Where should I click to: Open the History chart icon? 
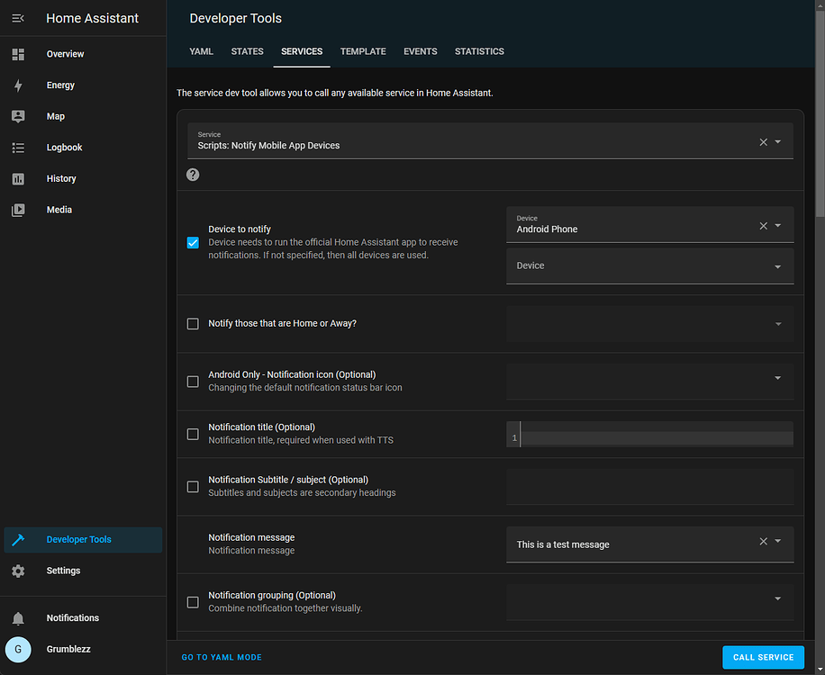(x=18, y=179)
